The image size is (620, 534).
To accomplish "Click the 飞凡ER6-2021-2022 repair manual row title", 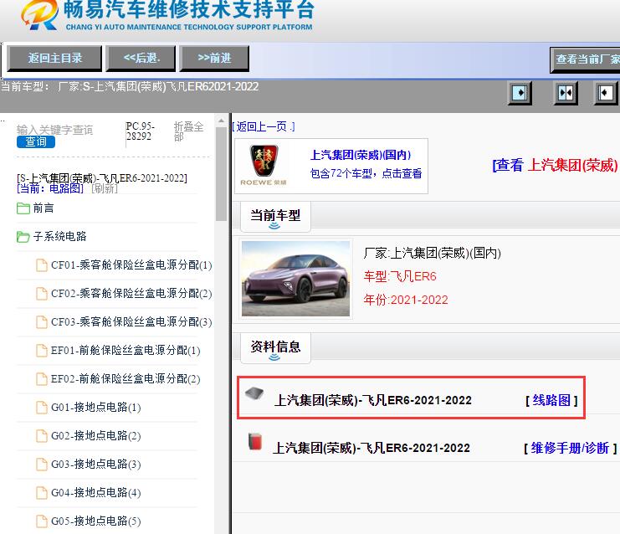I will (371, 448).
